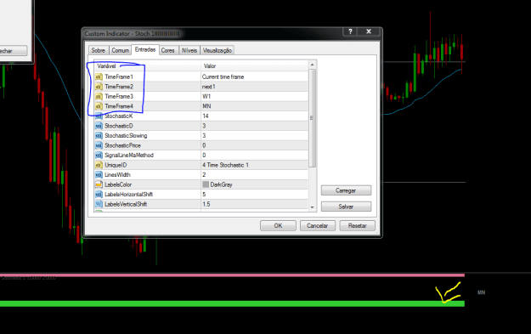Click the UniqueID string type icon
The width and height of the screenshot is (531, 334).
click(x=99, y=166)
